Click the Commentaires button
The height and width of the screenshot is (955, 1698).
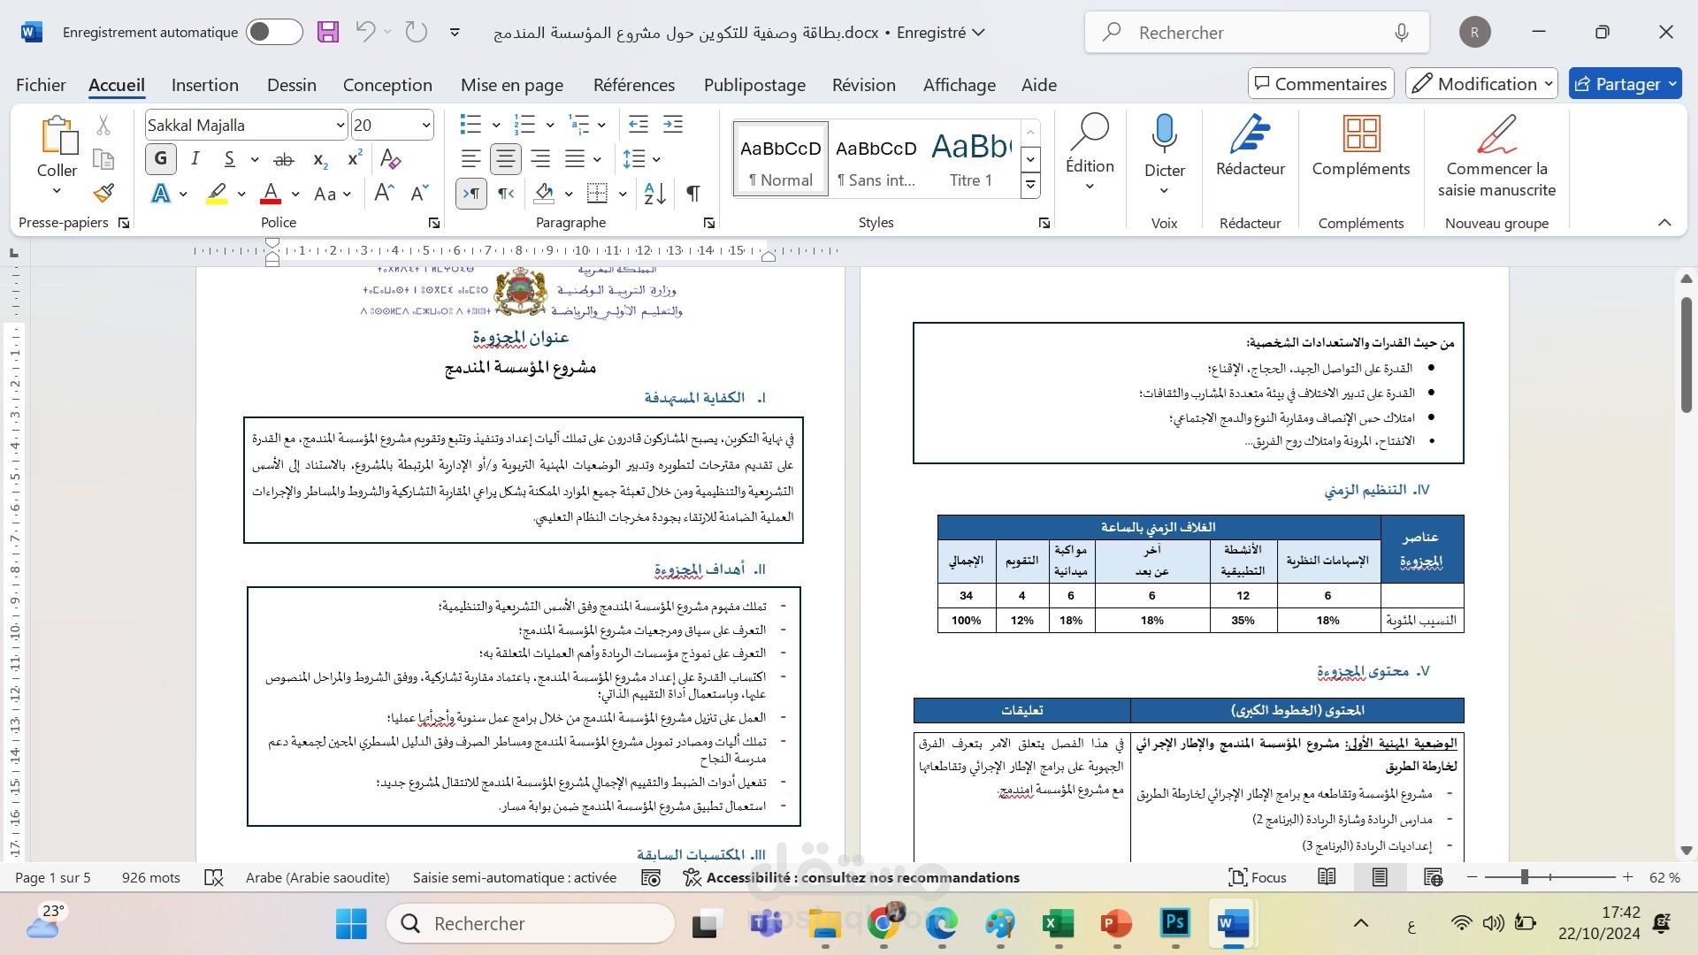click(x=1320, y=84)
